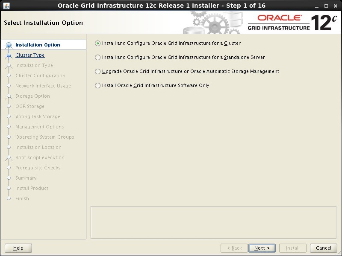Screen dimensions: 342x256
Task: Open the Help button
Action: tap(18, 248)
